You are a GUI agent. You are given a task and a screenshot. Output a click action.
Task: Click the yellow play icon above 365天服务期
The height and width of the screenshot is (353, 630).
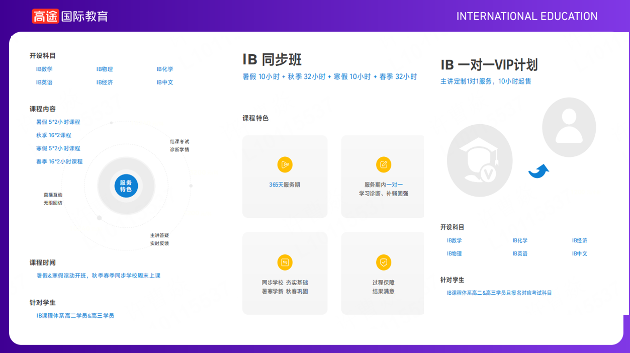point(285,164)
